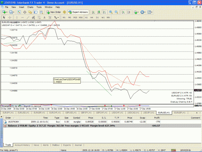Open the File menu

[x=6, y=7]
